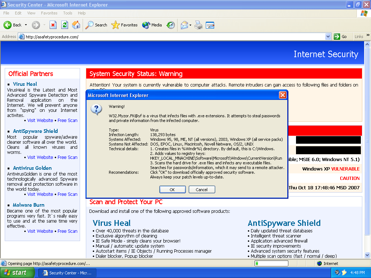Close the Microsoft Internet Explorer dialog
371x278 pixels.
[283, 95]
